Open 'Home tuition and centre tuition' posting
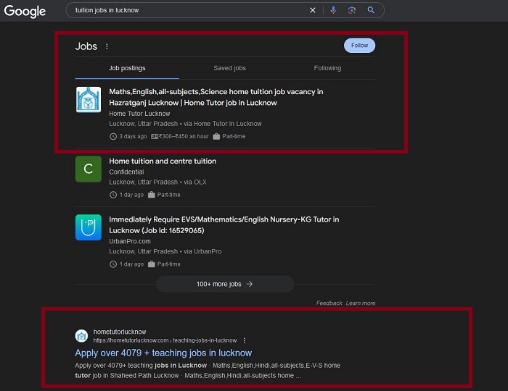 (163, 161)
